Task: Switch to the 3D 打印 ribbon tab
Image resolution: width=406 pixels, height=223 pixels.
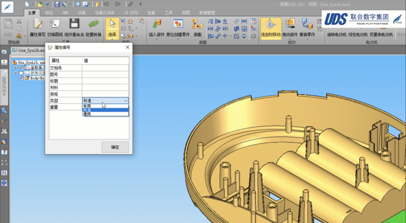Action: click(x=131, y=13)
